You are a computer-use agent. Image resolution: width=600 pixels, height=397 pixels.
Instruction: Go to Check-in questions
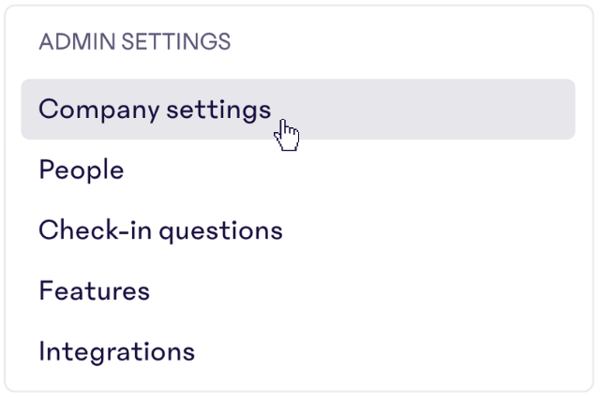coord(160,230)
